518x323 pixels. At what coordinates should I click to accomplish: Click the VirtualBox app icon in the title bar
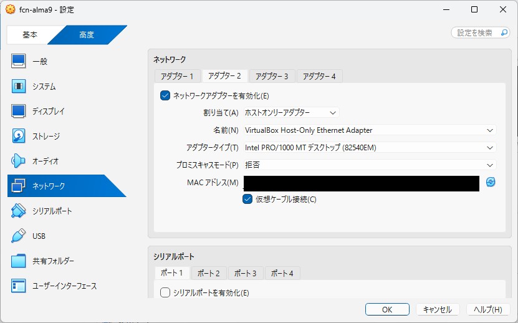point(10,9)
